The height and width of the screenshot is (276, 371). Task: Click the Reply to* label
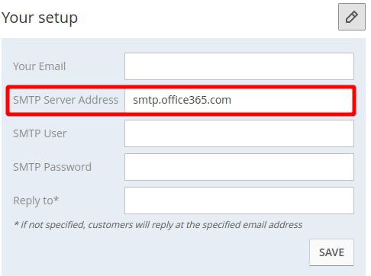pos(36,201)
